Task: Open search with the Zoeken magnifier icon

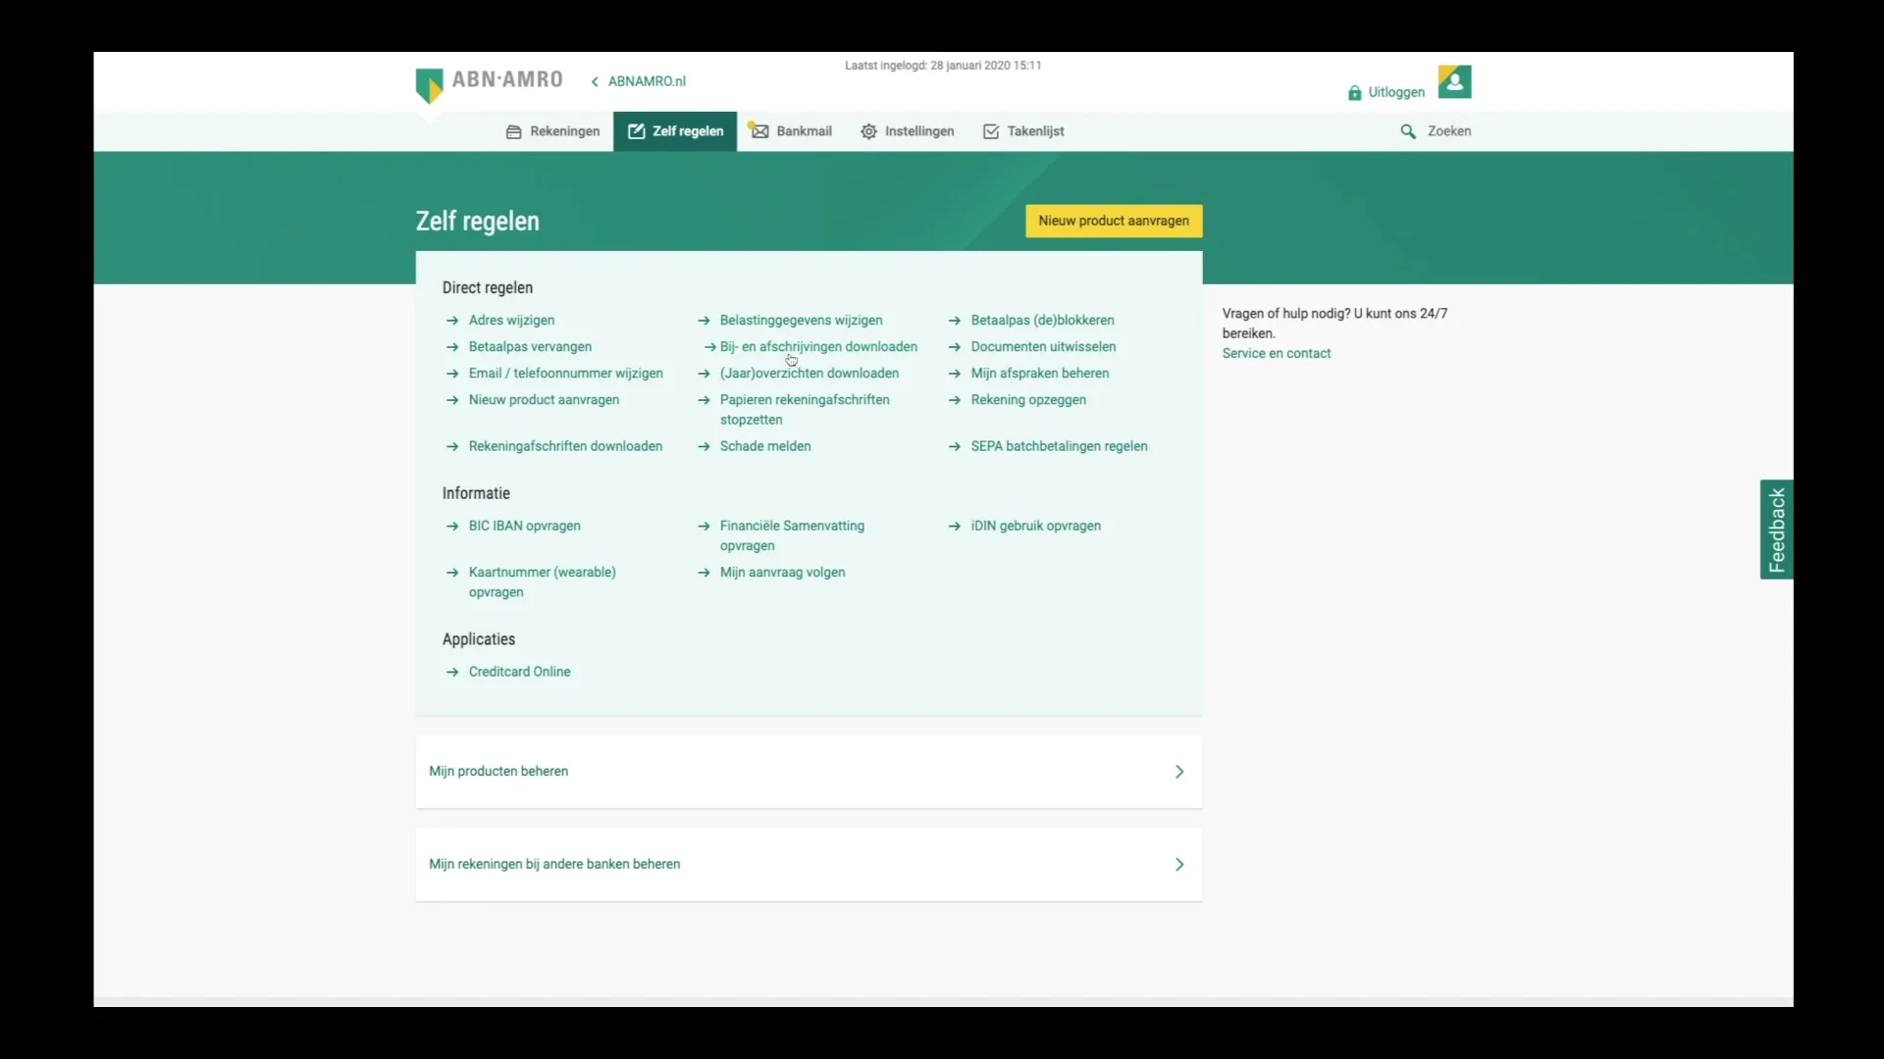Action: pyautogui.click(x=1409, y=130)
